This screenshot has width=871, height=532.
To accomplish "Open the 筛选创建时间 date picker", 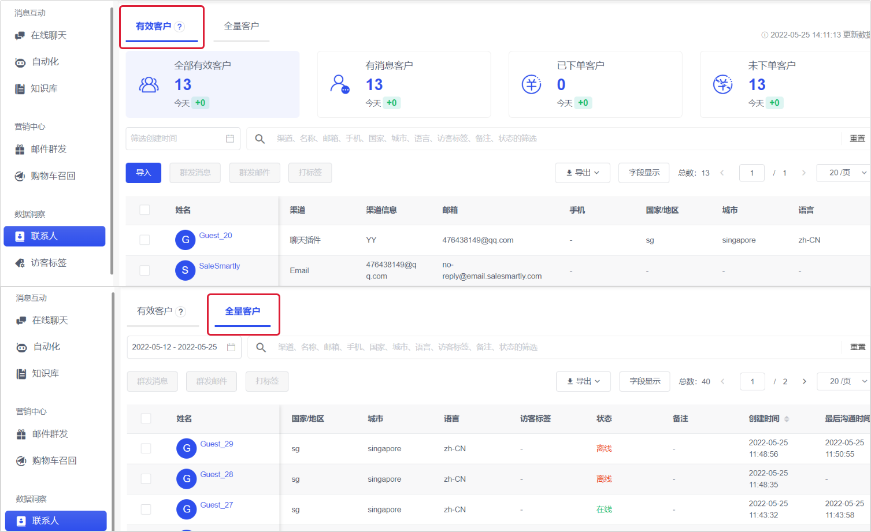I will (183, 139).
